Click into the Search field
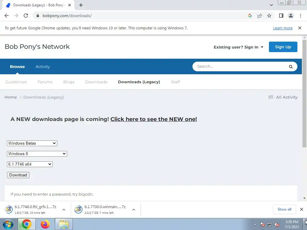 tap(240, 66)
